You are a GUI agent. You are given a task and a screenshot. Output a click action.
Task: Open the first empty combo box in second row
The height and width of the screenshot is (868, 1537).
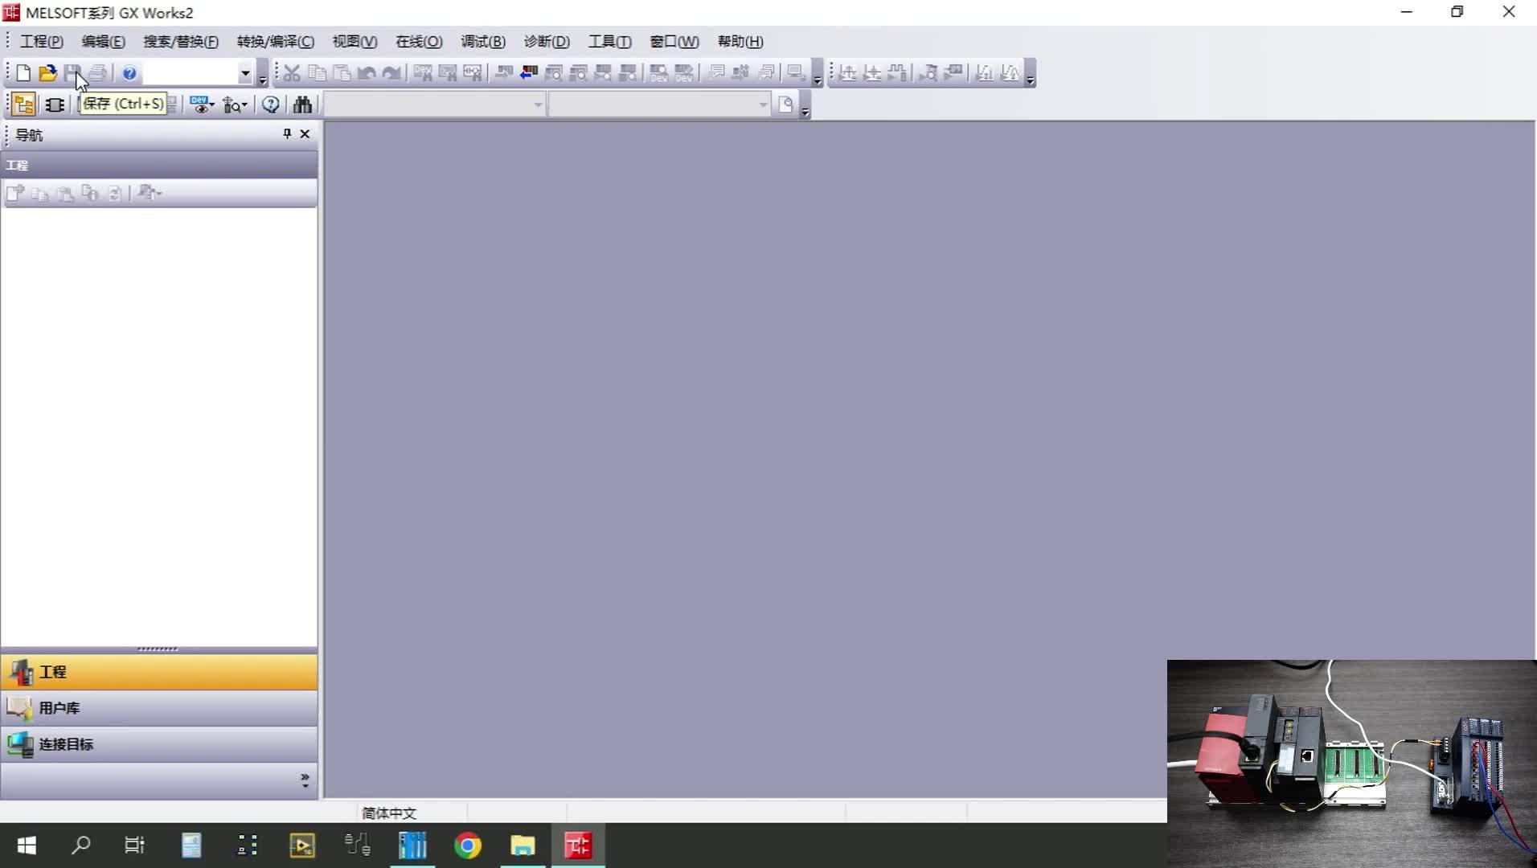click(435, 104)
